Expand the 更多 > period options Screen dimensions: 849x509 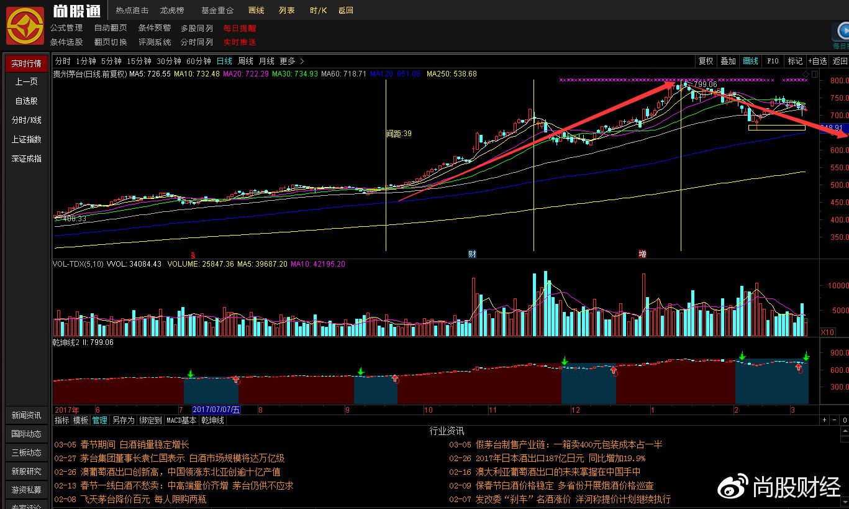tap(292, 61)
